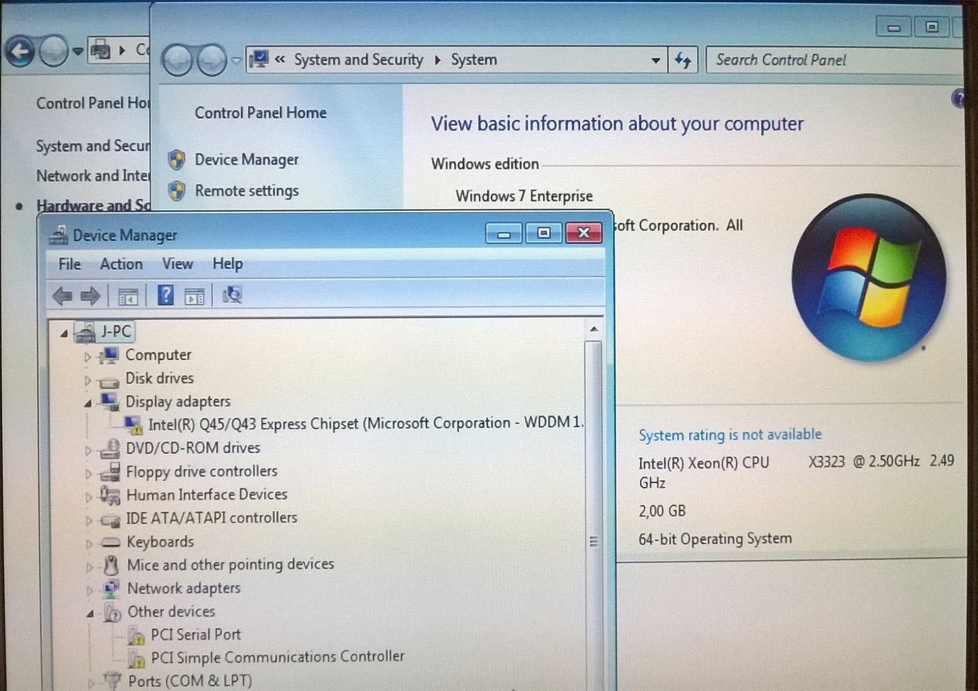
Task: Click Show/Hide Console Tree toolbar icon
Action: (x=128, y=296)
